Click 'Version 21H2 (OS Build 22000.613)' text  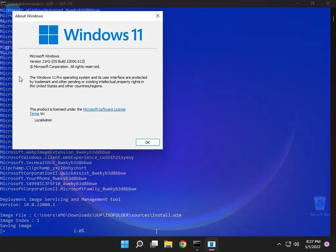57,61
